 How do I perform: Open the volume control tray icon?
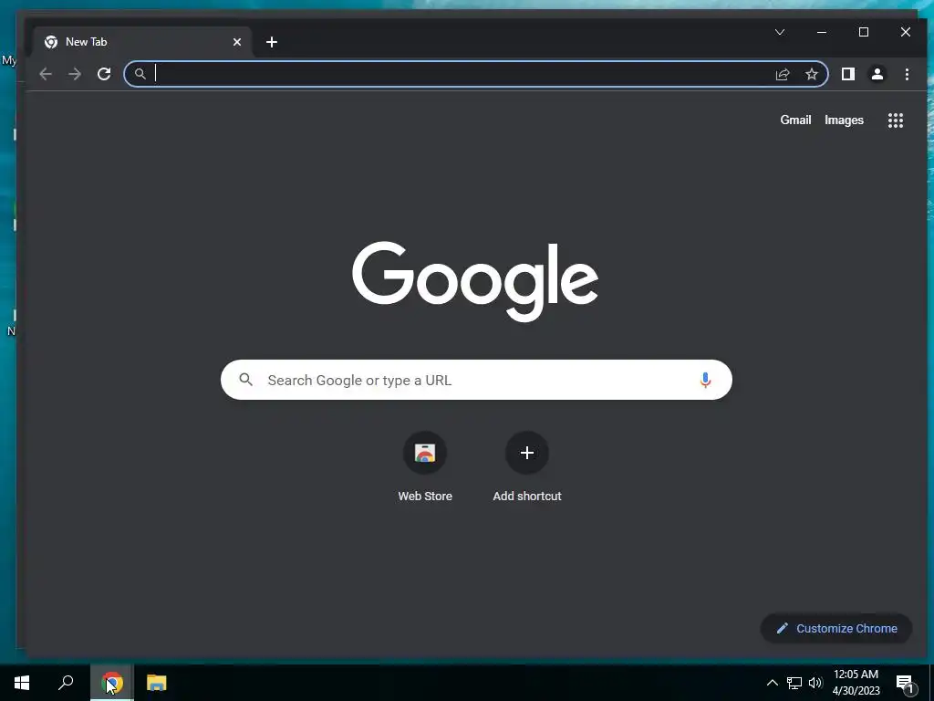(815, 683)
